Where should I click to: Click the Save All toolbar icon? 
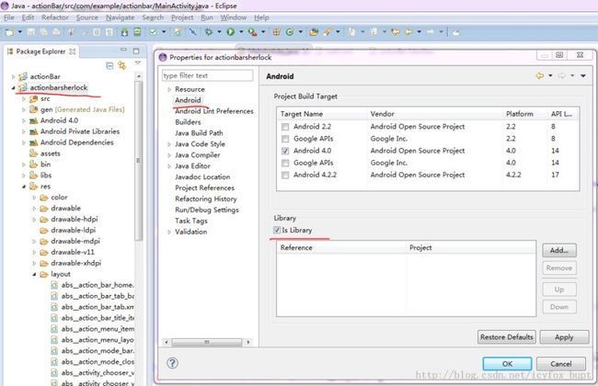43,32
